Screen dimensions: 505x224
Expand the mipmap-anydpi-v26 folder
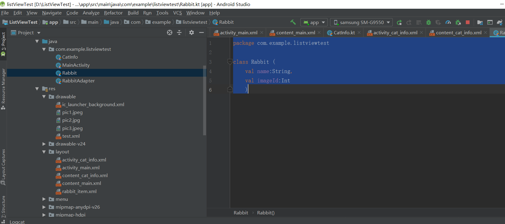pos(44,207)
